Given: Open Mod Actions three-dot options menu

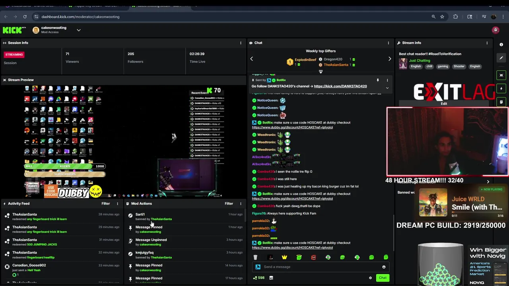Looking at the screenshot, I should [241, 204].
